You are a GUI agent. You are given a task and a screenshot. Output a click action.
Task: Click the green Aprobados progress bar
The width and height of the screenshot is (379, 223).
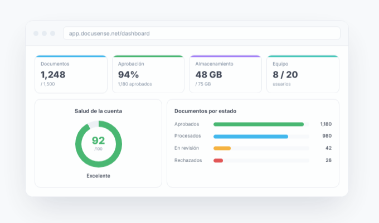(259, 124)
